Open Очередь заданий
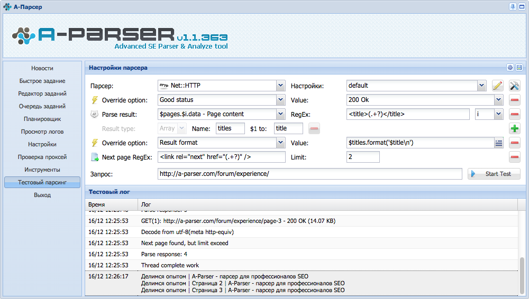The width and height of the screenshot is (529, 299). (42, 106)
